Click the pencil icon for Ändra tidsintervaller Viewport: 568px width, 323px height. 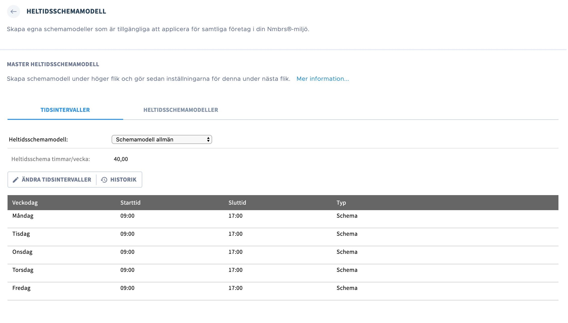coord(16,180)
